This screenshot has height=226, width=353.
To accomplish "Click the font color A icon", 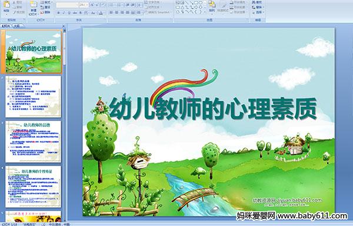I will [x=101, y=13].
